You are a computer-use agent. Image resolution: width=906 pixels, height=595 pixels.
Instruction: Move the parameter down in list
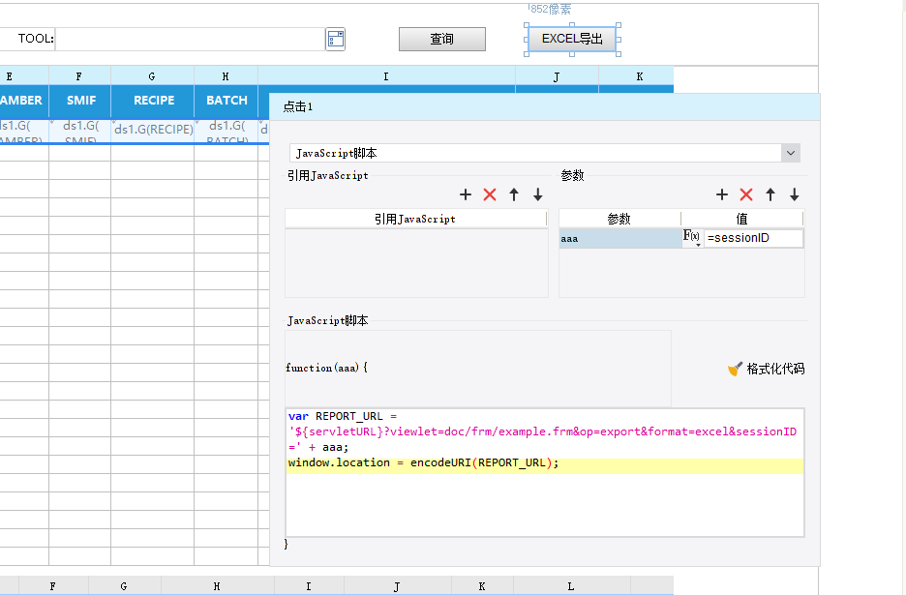795,194
